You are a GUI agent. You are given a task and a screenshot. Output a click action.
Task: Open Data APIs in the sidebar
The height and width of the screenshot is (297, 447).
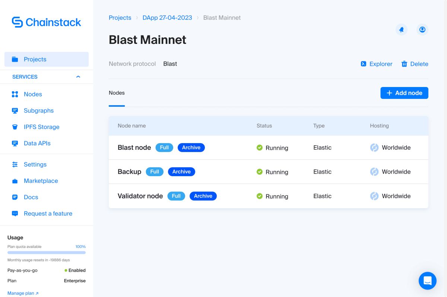point(37,143)
